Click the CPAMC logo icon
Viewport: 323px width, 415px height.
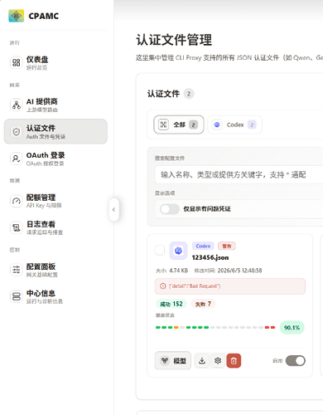tap(16, 16)
